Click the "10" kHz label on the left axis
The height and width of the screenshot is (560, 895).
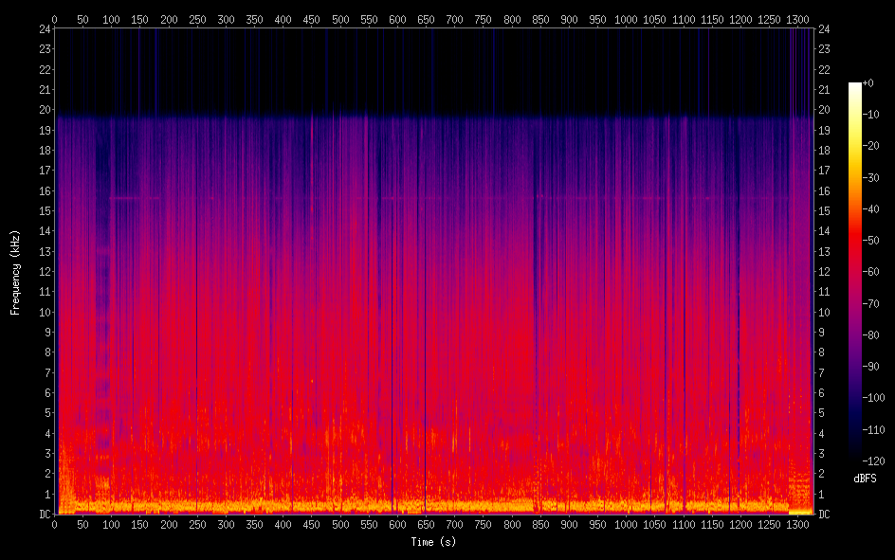[44, 312]
